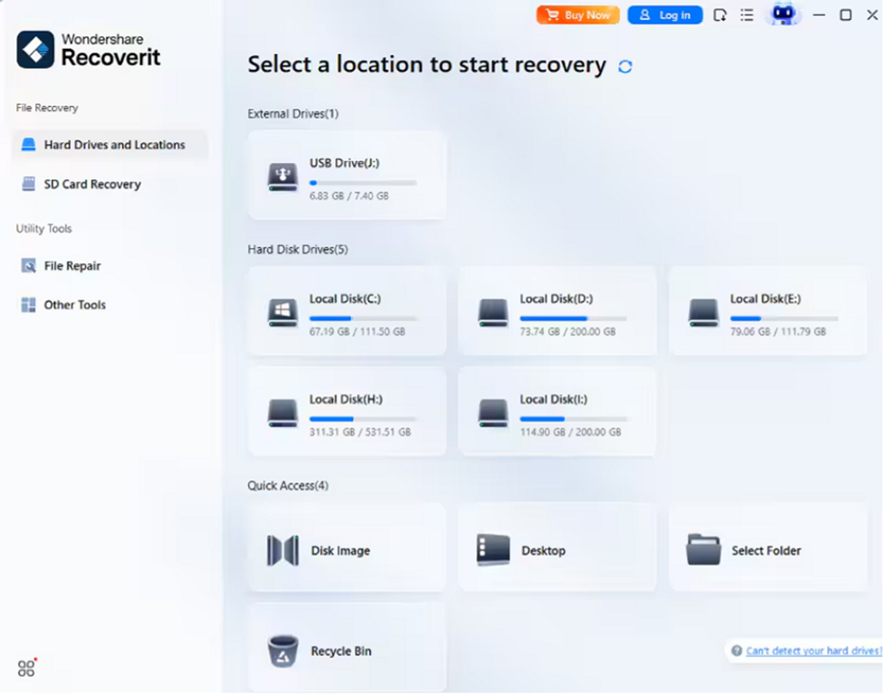The image size is (886, 695).
Task: Select the Local Disk(C:) Windows drive icon
Action: click(x=283, y=314)
